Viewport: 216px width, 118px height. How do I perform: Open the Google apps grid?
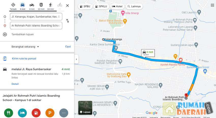pos(212,5)
